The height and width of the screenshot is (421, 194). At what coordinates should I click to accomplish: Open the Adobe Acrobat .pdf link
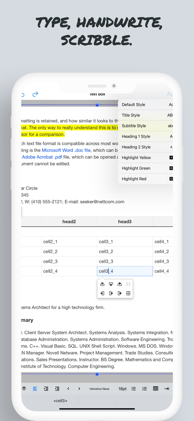click(42, 157)
